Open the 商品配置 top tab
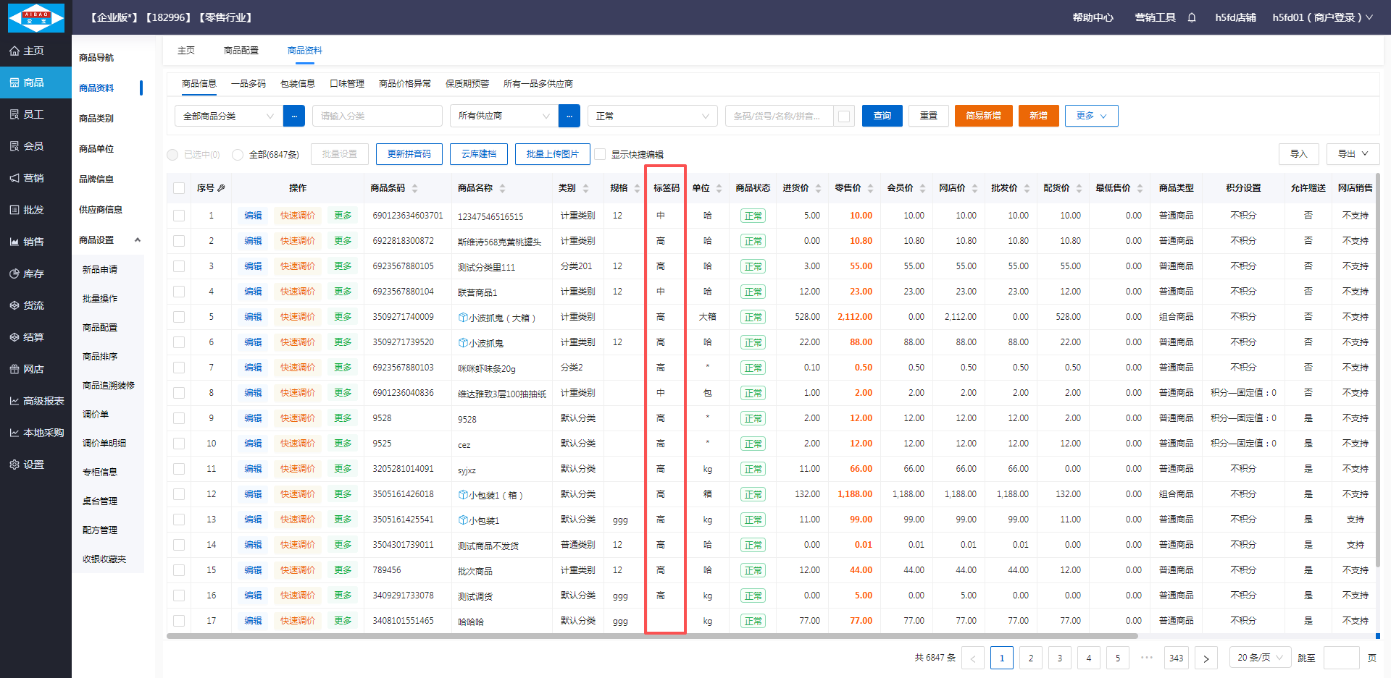Image resolution: width=1391 pixels, height=678 pixels. [241, 51]
